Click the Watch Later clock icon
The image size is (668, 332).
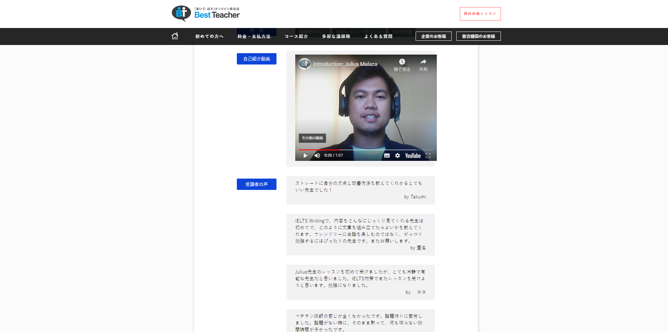[402, 64]
